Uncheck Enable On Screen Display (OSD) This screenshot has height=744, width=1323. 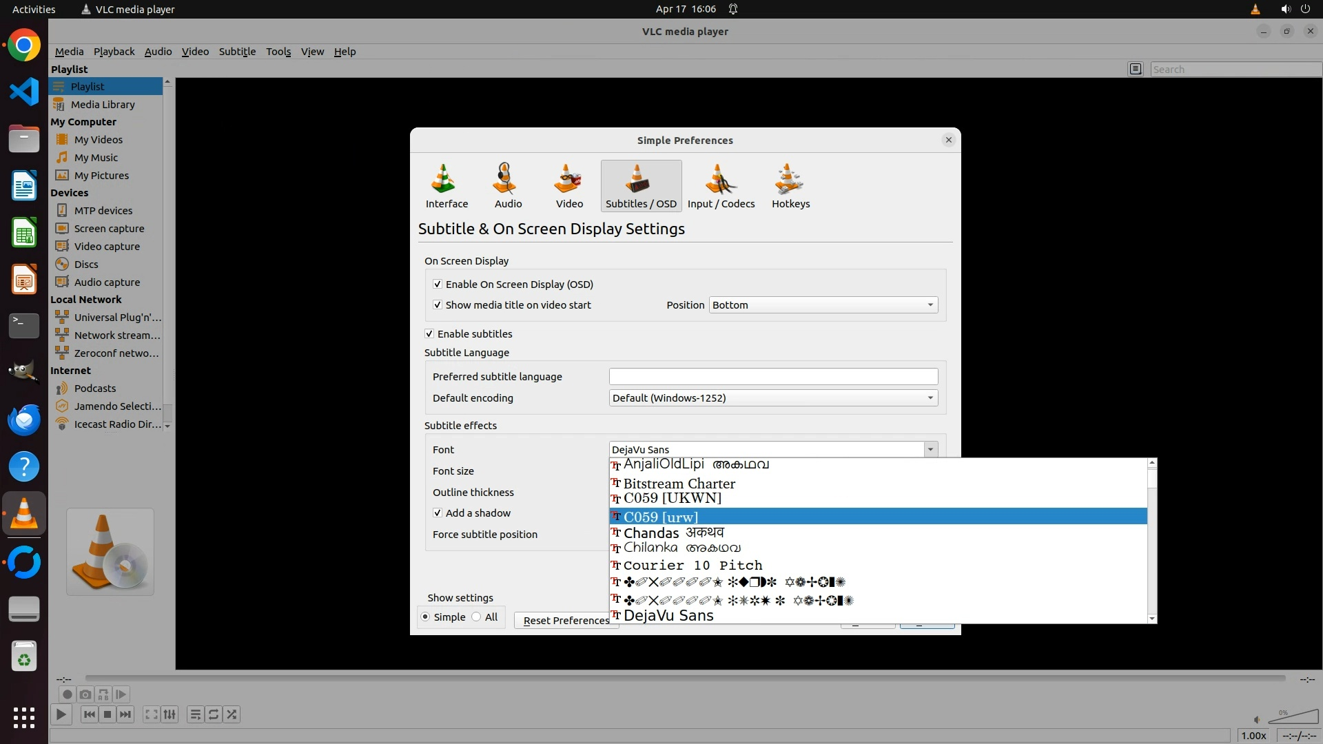click(438, 284)
